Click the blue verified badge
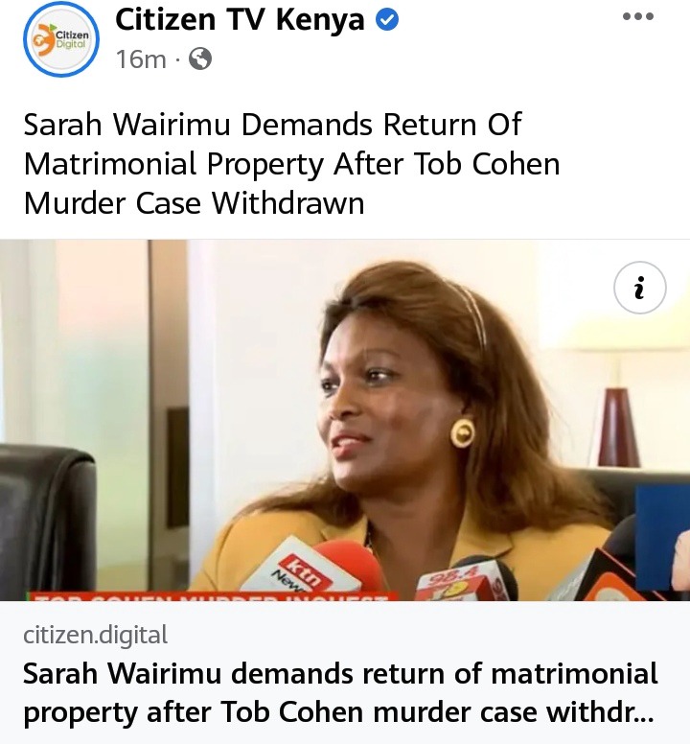The width and height of the screenshot is (690, 744). [387, 20]
